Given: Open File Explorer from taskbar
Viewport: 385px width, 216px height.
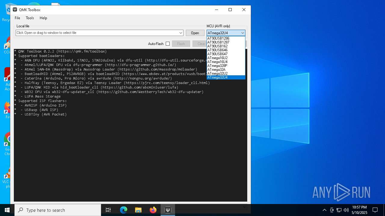Looking at the screenshot, I should click(138, 210).
